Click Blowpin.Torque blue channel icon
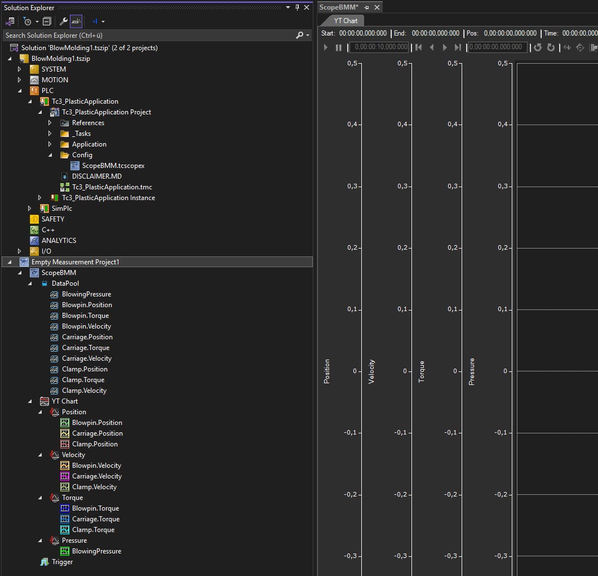This screenshot has width=598, height=576. (x=65, y=508)
